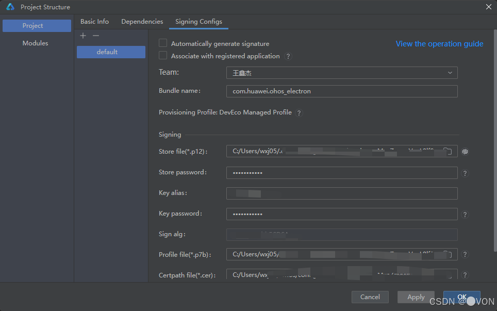This screenshot has height=311, width=497.
Task: Switch to Basic Info tab
Action: tap(94, 22)
